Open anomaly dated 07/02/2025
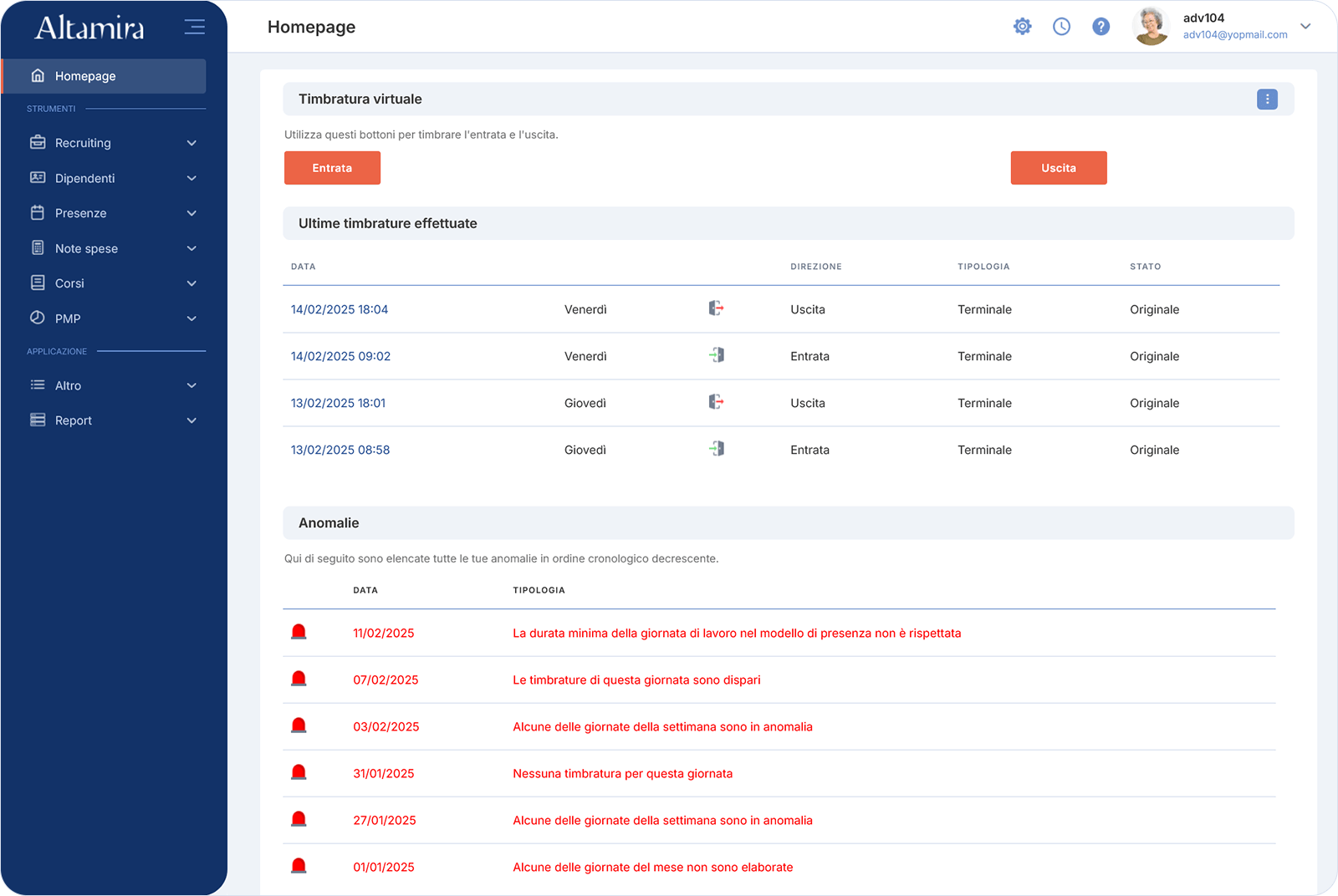This screenshot has width=1338, height=896. pos(386,680)
